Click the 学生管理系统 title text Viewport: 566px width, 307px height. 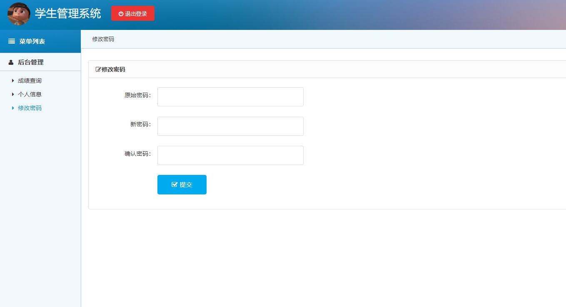pos(68,13)
